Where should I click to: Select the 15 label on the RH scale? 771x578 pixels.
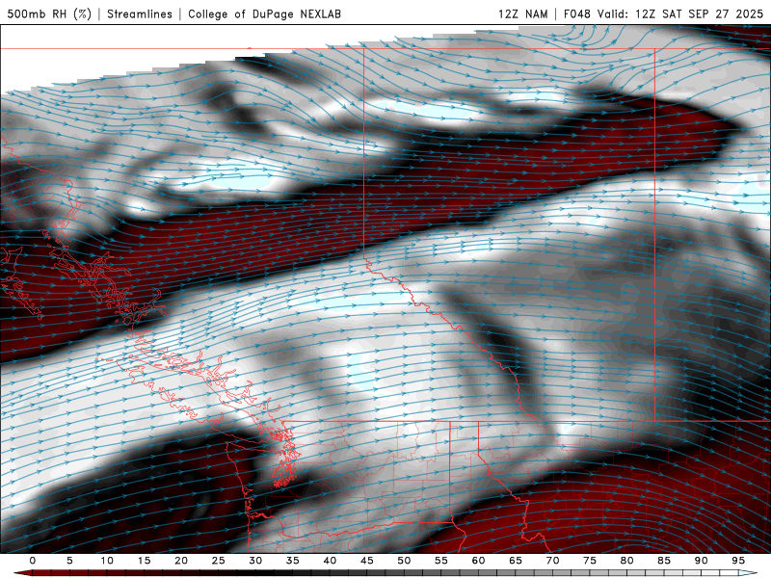(144, 561)
